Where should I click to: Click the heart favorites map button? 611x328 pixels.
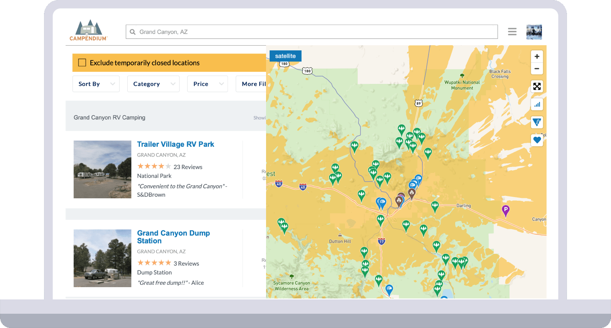click(x=537, y=140)
